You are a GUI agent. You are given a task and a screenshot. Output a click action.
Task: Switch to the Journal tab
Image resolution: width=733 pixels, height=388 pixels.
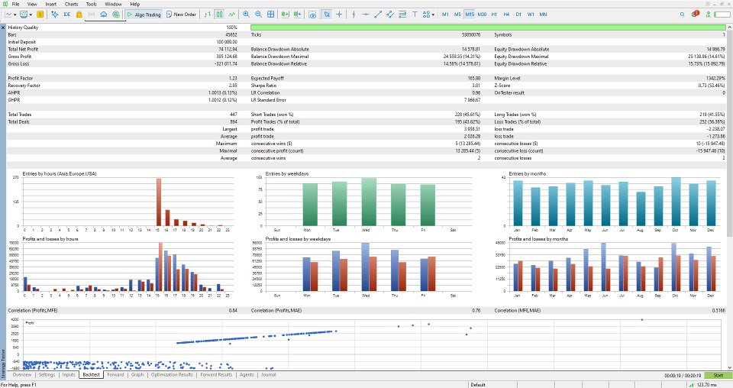click(268, 375)
